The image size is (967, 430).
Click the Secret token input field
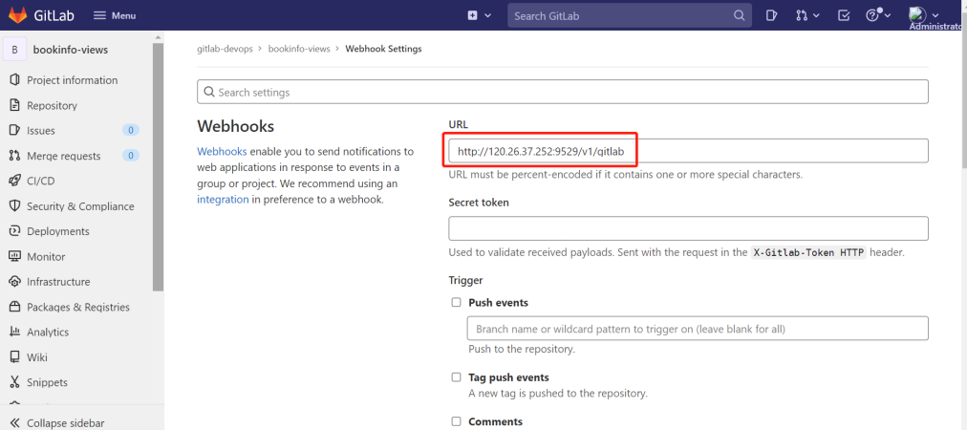[688, 228]
